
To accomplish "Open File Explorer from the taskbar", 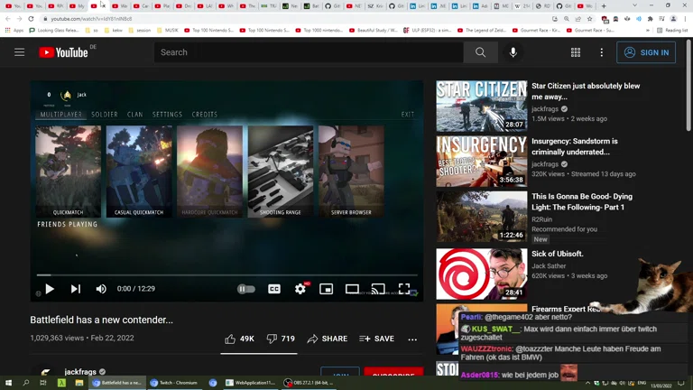I will pyautogui.click(x=79, y=383).
